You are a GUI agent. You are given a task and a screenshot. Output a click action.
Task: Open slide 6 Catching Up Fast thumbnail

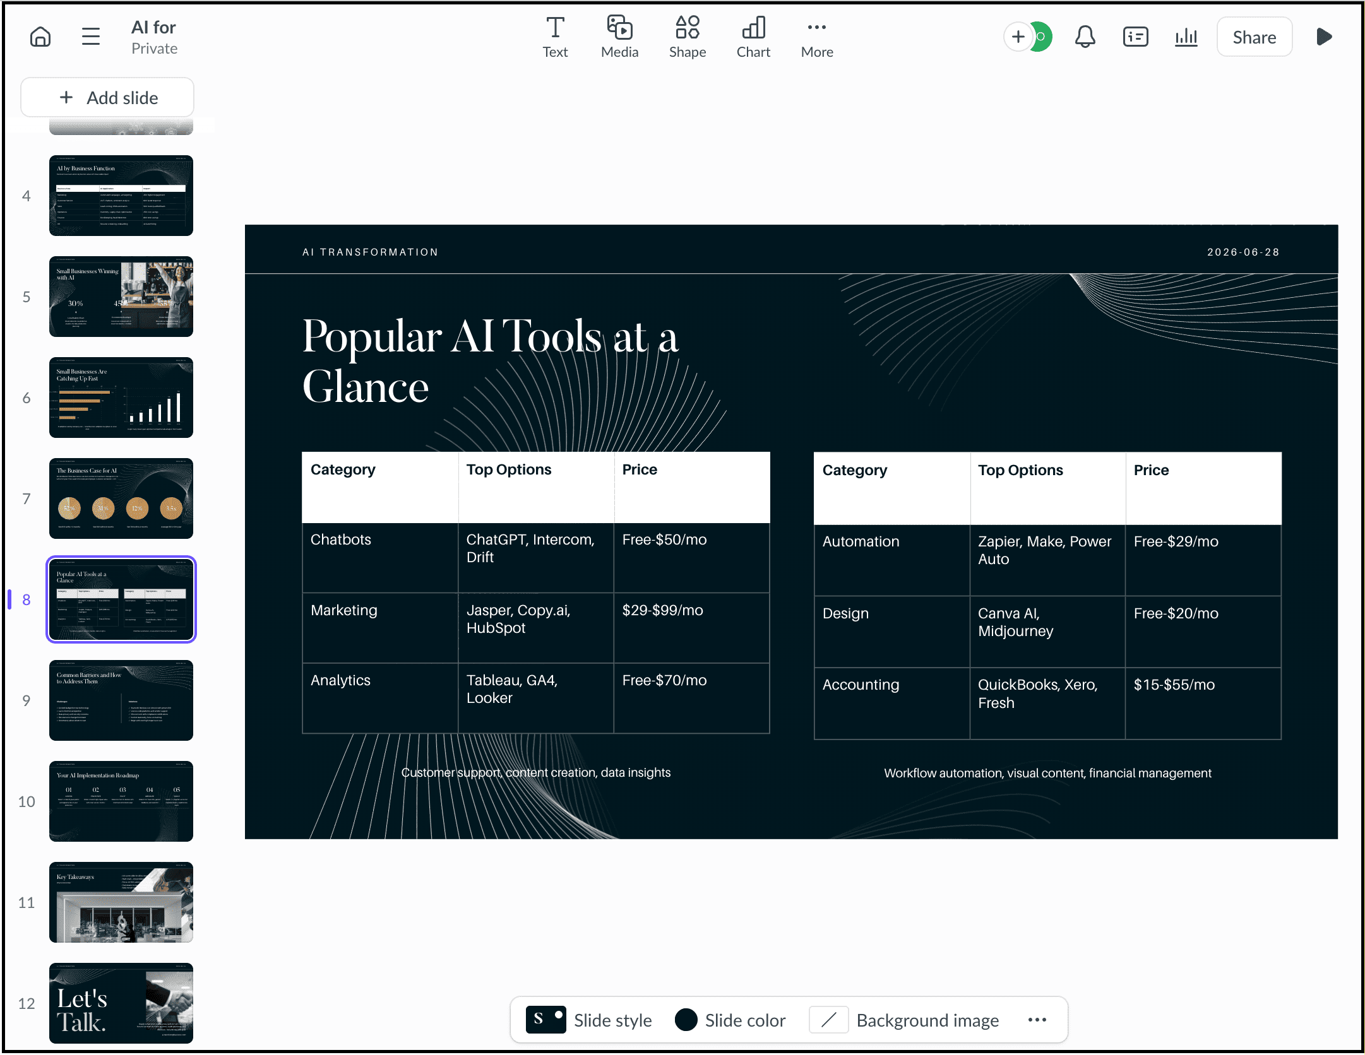click(121, 398)
